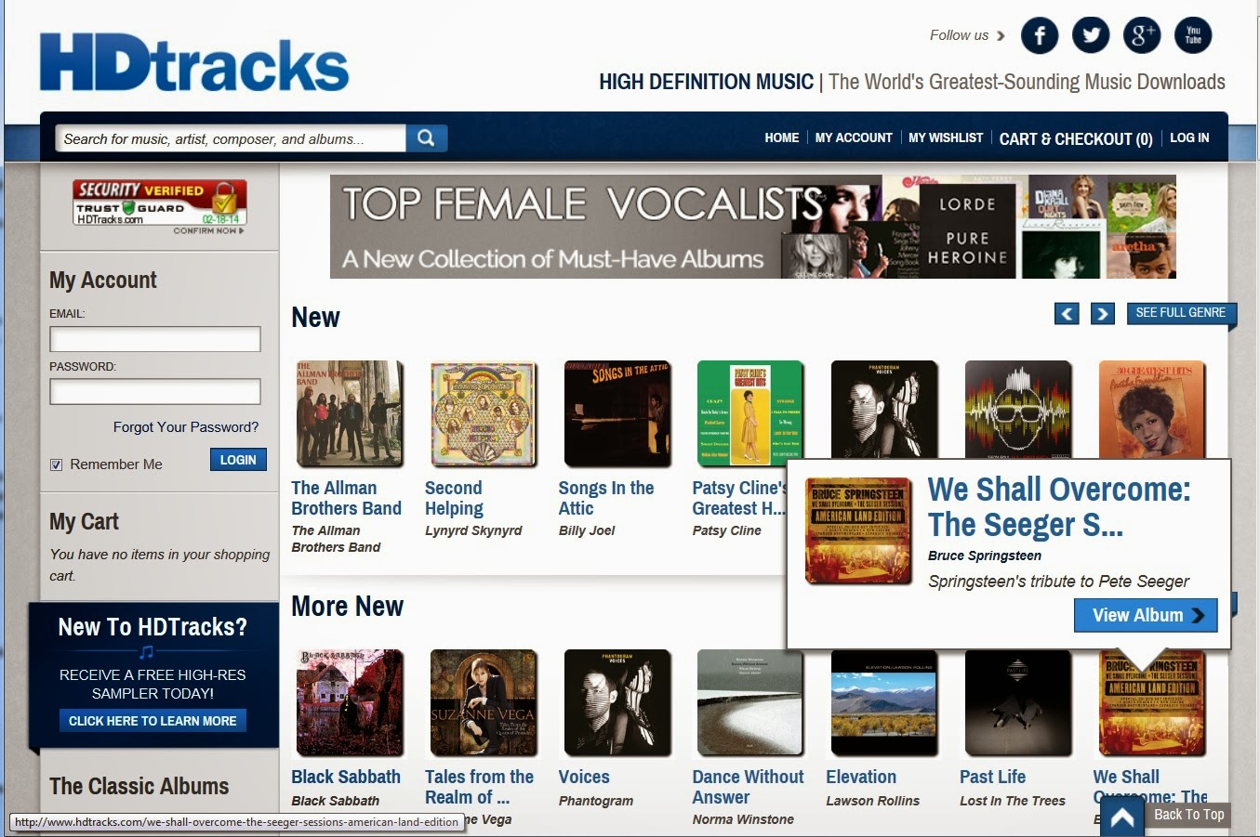Open the Top Female Vocalists banner

point(753,227)
